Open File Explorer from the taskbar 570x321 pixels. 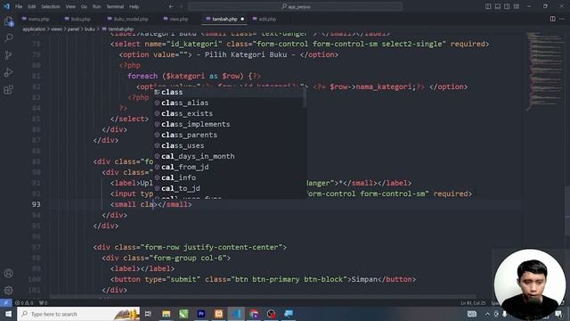coord(167,314)
